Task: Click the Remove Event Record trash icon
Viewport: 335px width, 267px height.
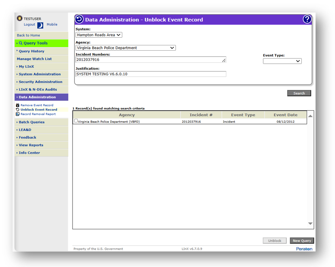Action: [18, 105]
